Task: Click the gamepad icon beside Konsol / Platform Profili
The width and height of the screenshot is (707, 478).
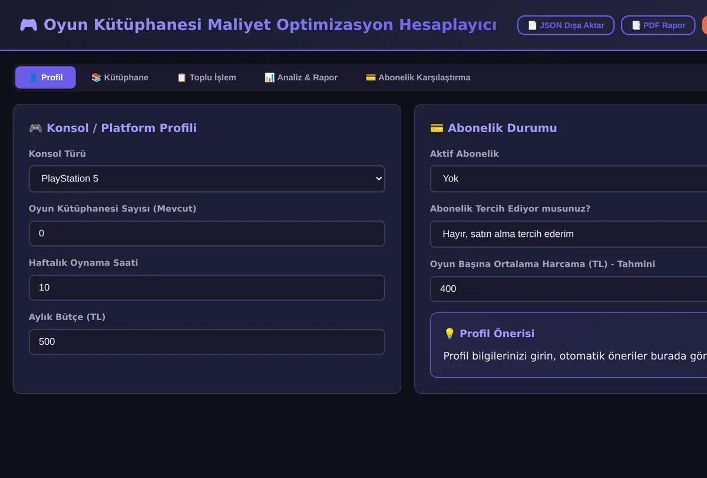Action: pyautogui.click(x=35, y=128)
